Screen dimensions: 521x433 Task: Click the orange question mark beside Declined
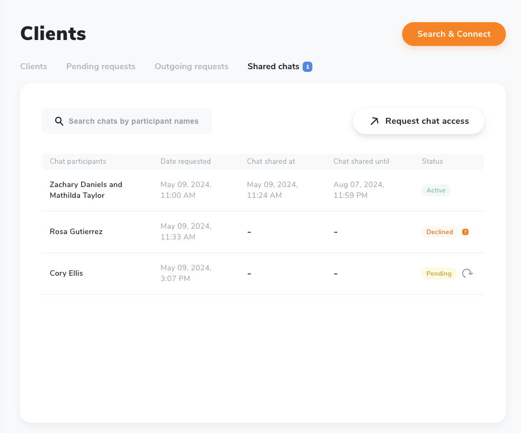tap(465, 232)
